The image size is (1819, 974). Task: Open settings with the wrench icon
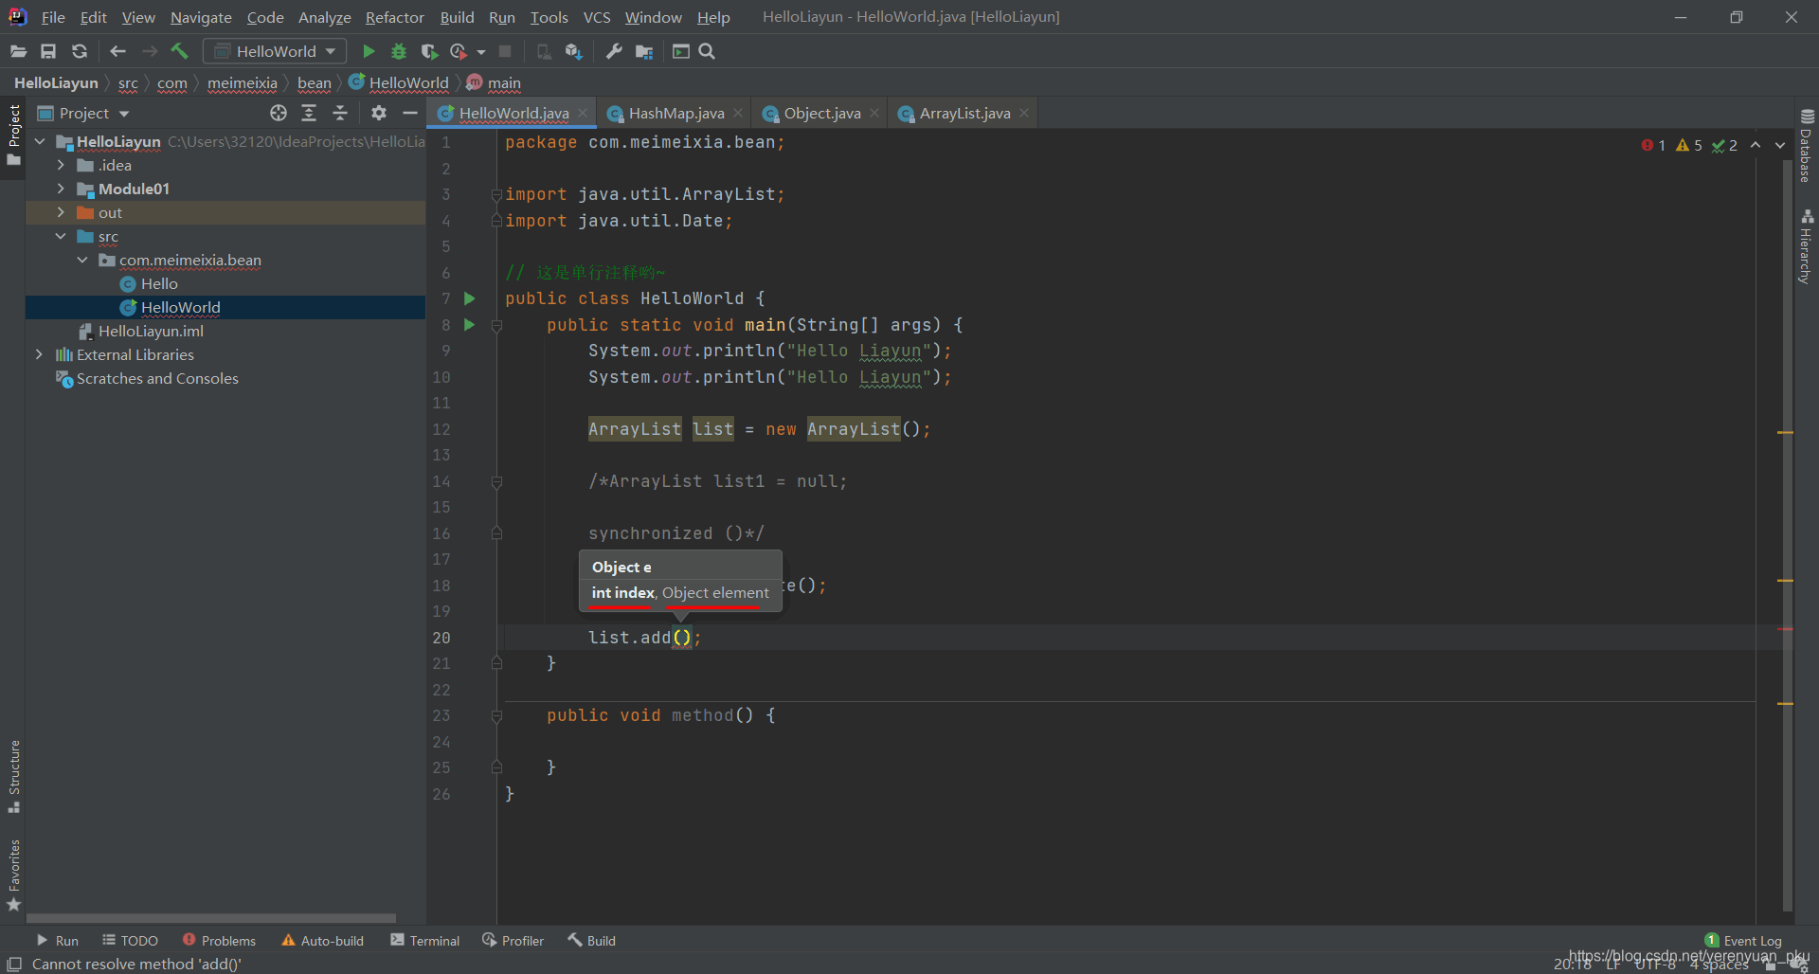(614, 51)
